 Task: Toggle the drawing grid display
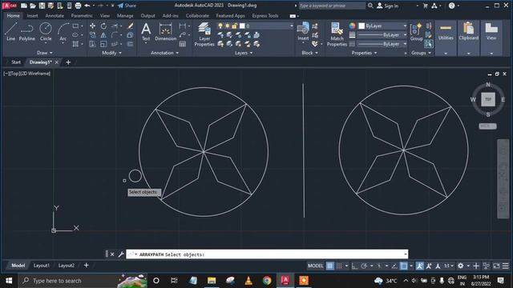click(x=329, y=266)
